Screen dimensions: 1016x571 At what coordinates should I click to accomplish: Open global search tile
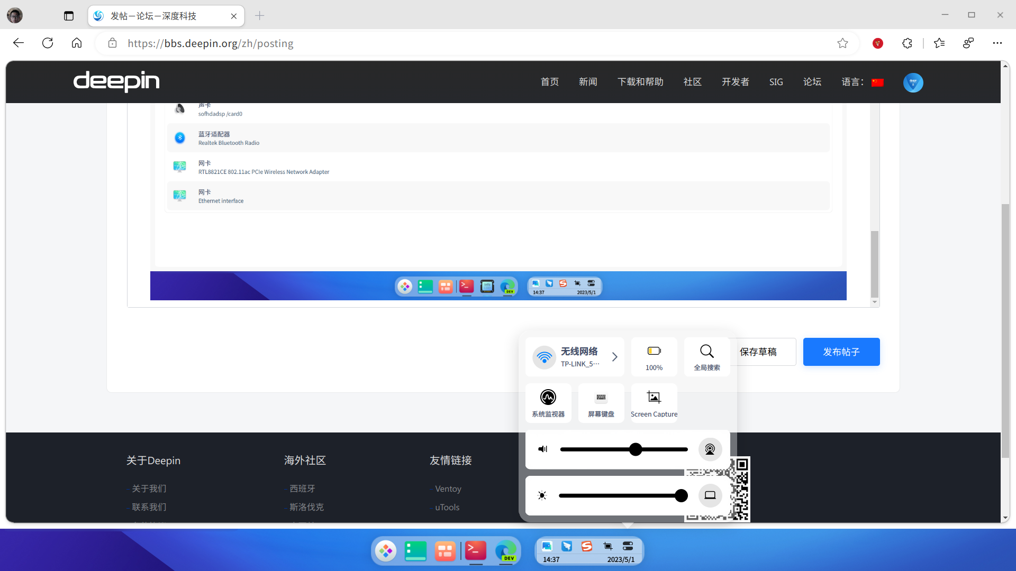(x=707, y=357)
